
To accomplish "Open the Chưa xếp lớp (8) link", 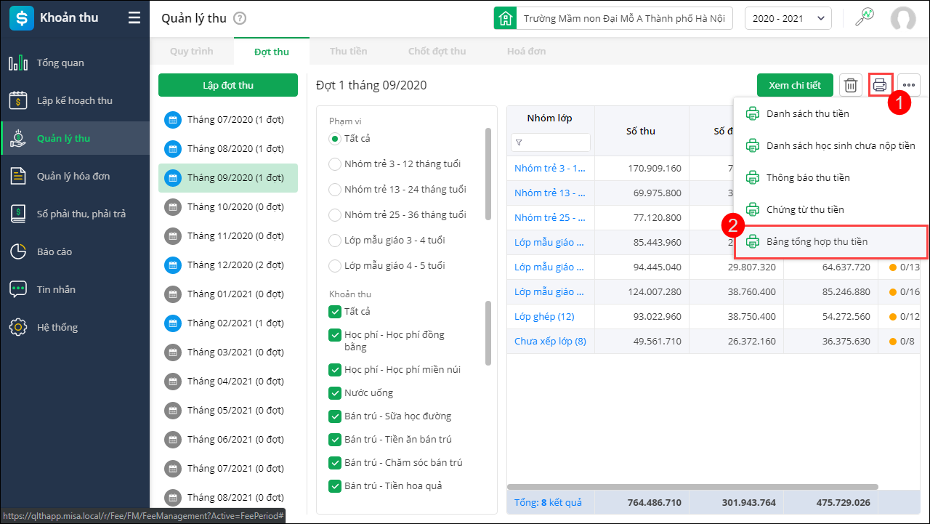I will coord(550,342).
